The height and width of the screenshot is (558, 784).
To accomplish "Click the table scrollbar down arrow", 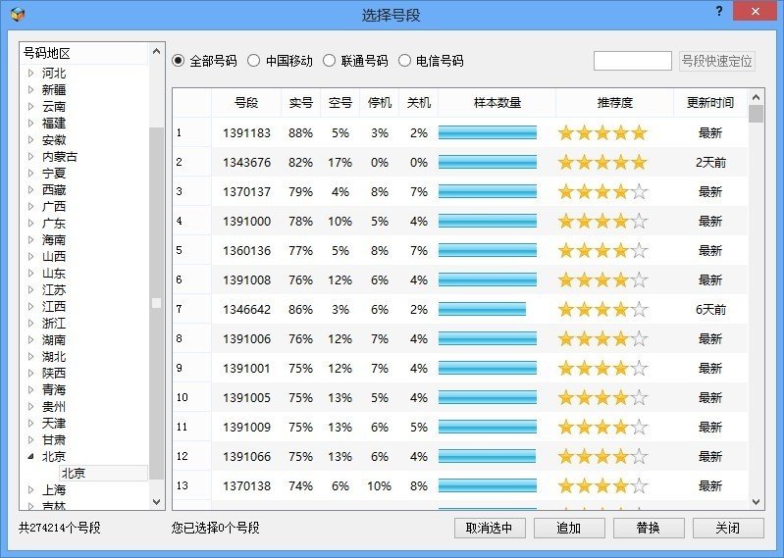I will click(x=756, y=501).
